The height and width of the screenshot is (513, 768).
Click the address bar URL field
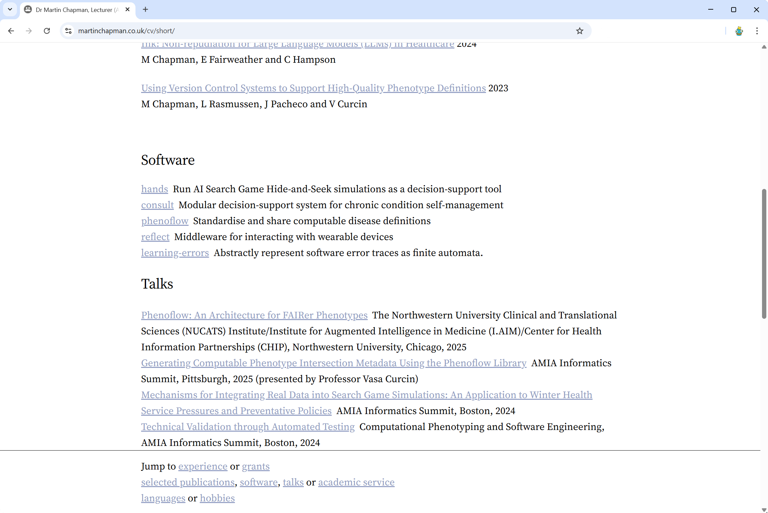[299, 31]
